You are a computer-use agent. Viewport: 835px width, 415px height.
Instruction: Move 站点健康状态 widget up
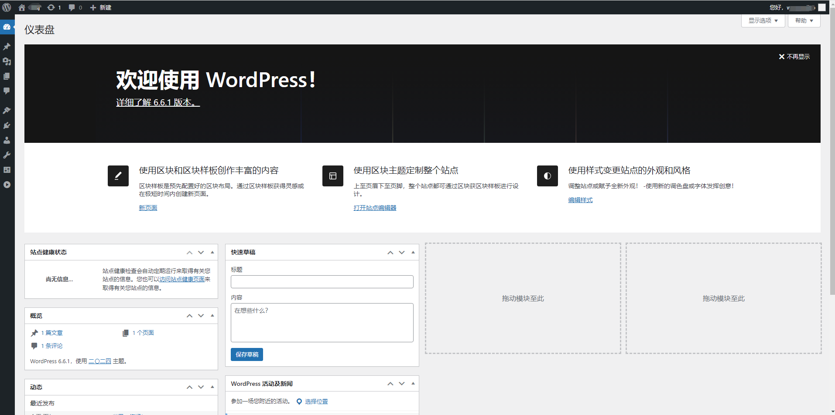[190, 253]
